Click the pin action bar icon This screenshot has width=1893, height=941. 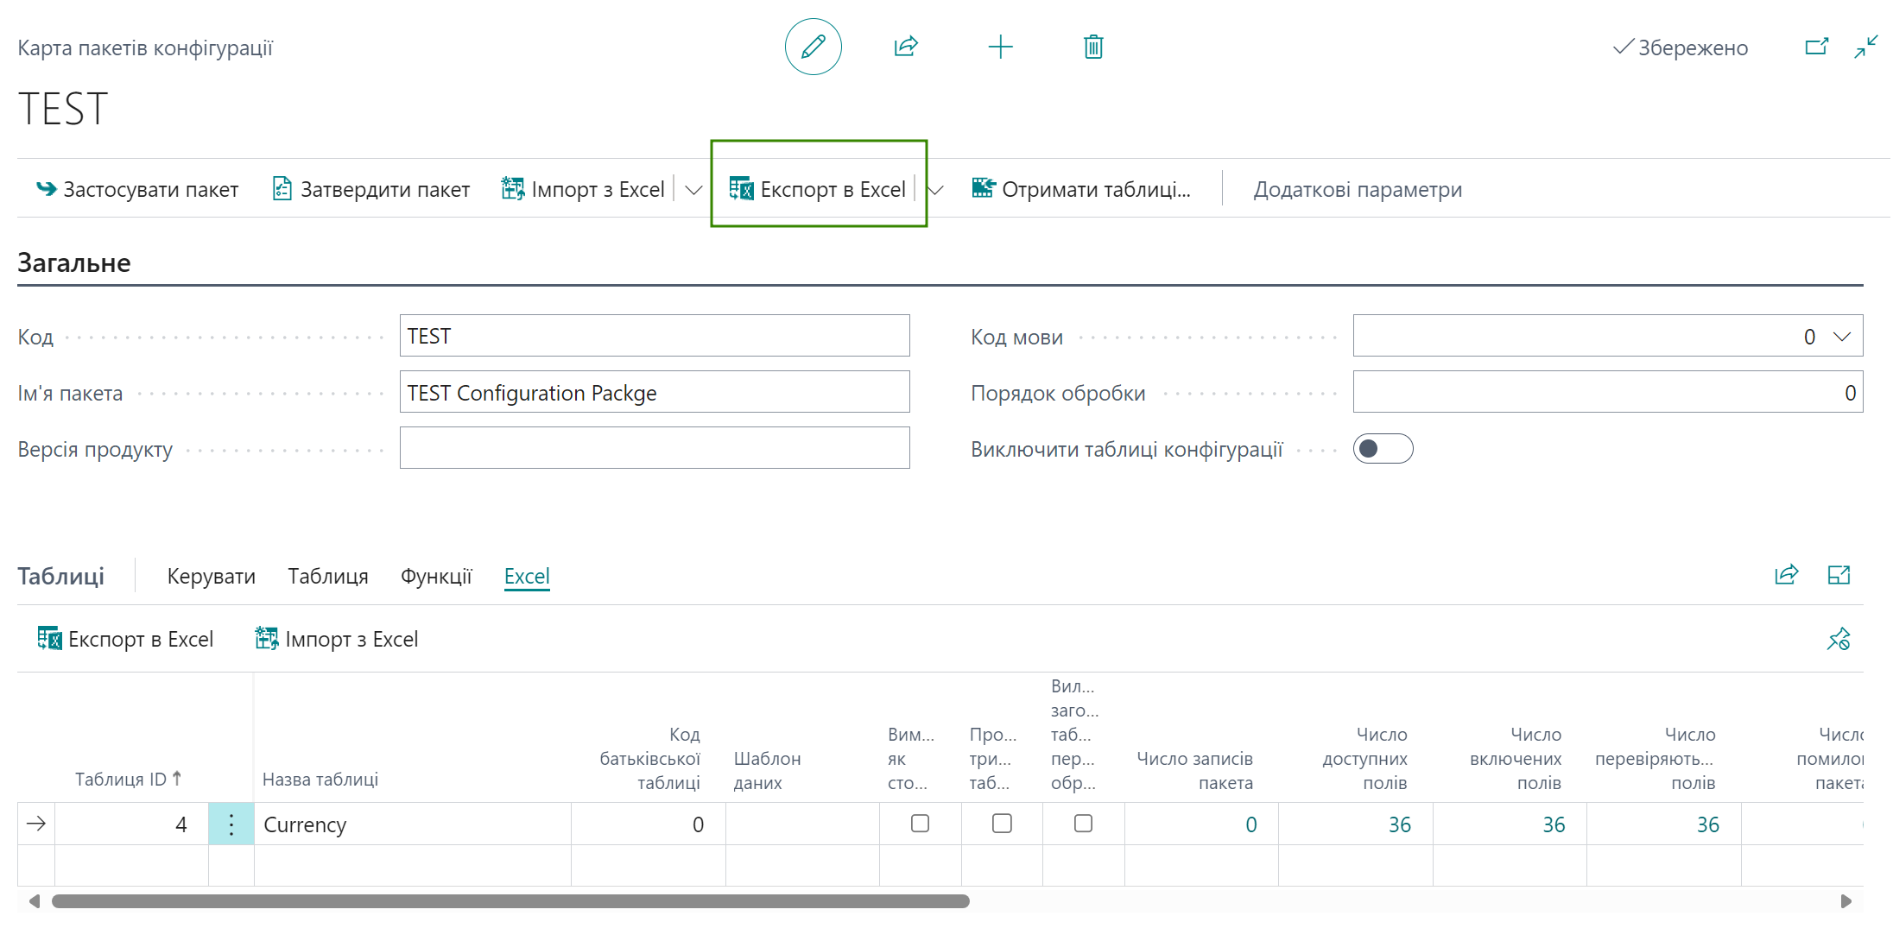[1839, 639]
